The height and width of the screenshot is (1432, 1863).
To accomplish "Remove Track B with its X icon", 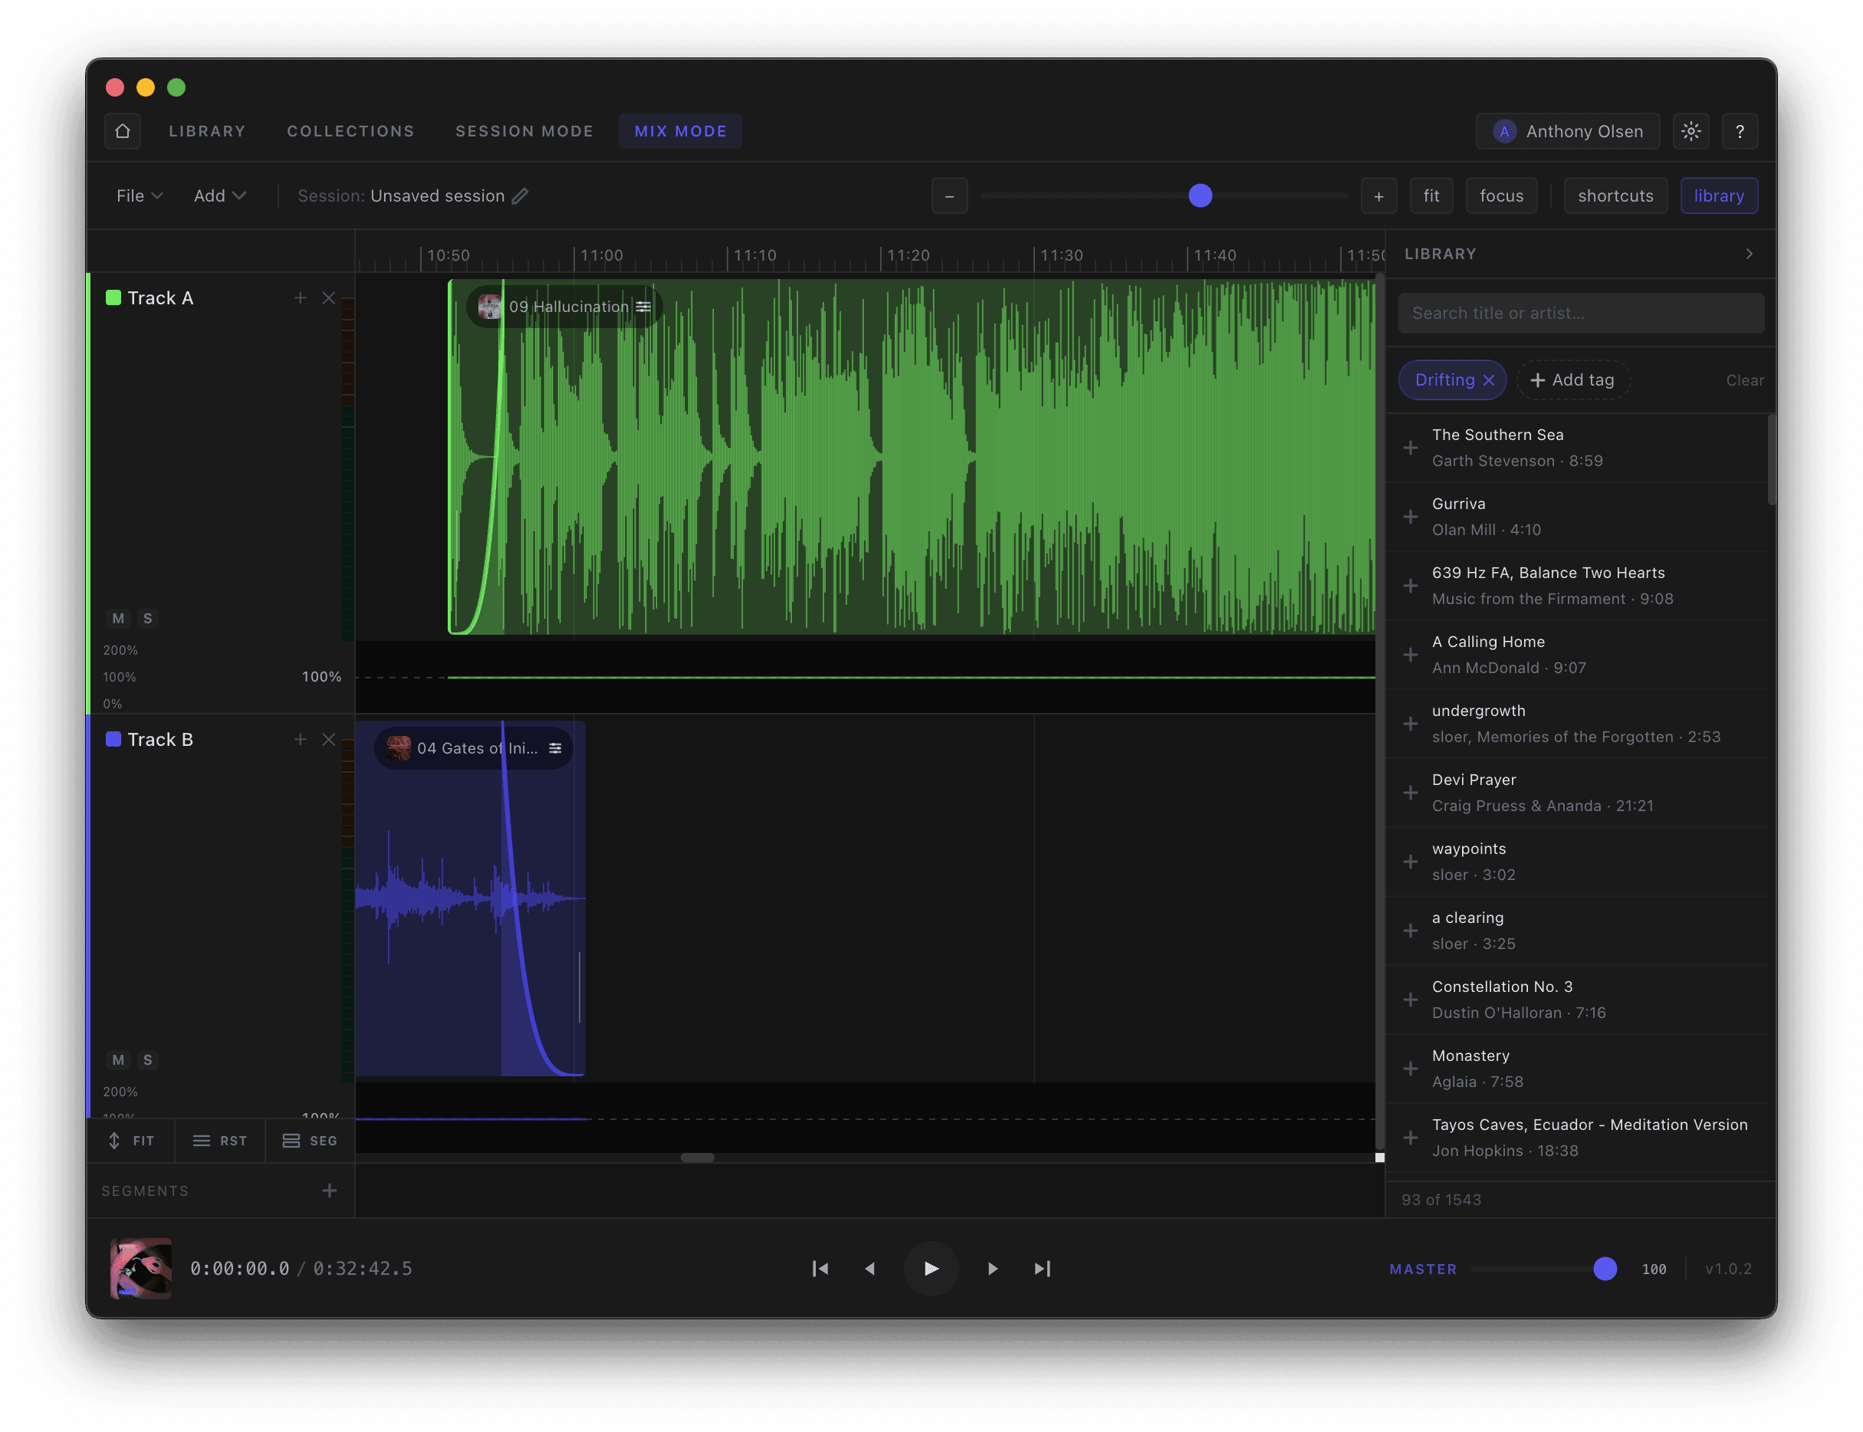I will tap(329, 739).
